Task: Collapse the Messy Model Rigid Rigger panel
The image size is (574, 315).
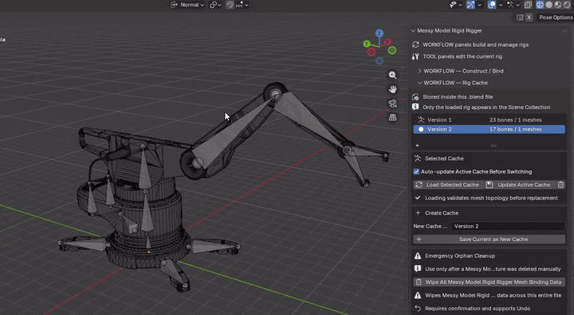Action: tap(413, 31)
